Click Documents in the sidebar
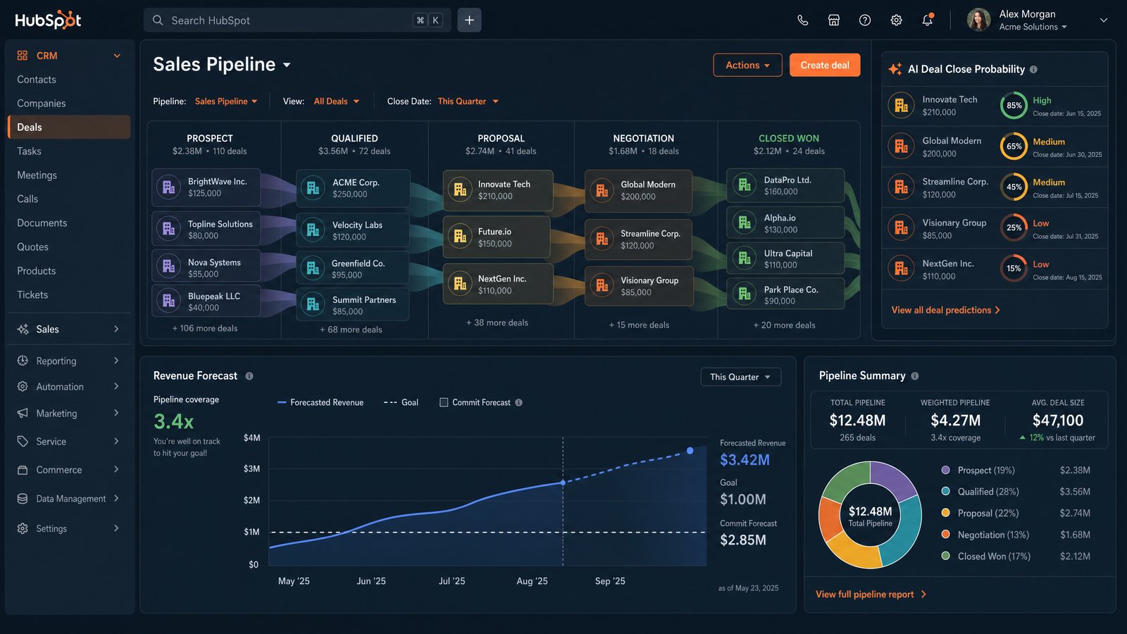The width and height of the screenshot is (1127, 634). tap(42, 223)
